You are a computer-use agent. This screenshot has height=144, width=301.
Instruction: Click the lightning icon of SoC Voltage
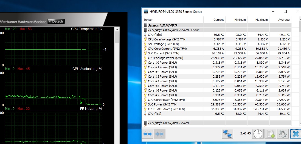pyautogui.click(x=145, y=44)
